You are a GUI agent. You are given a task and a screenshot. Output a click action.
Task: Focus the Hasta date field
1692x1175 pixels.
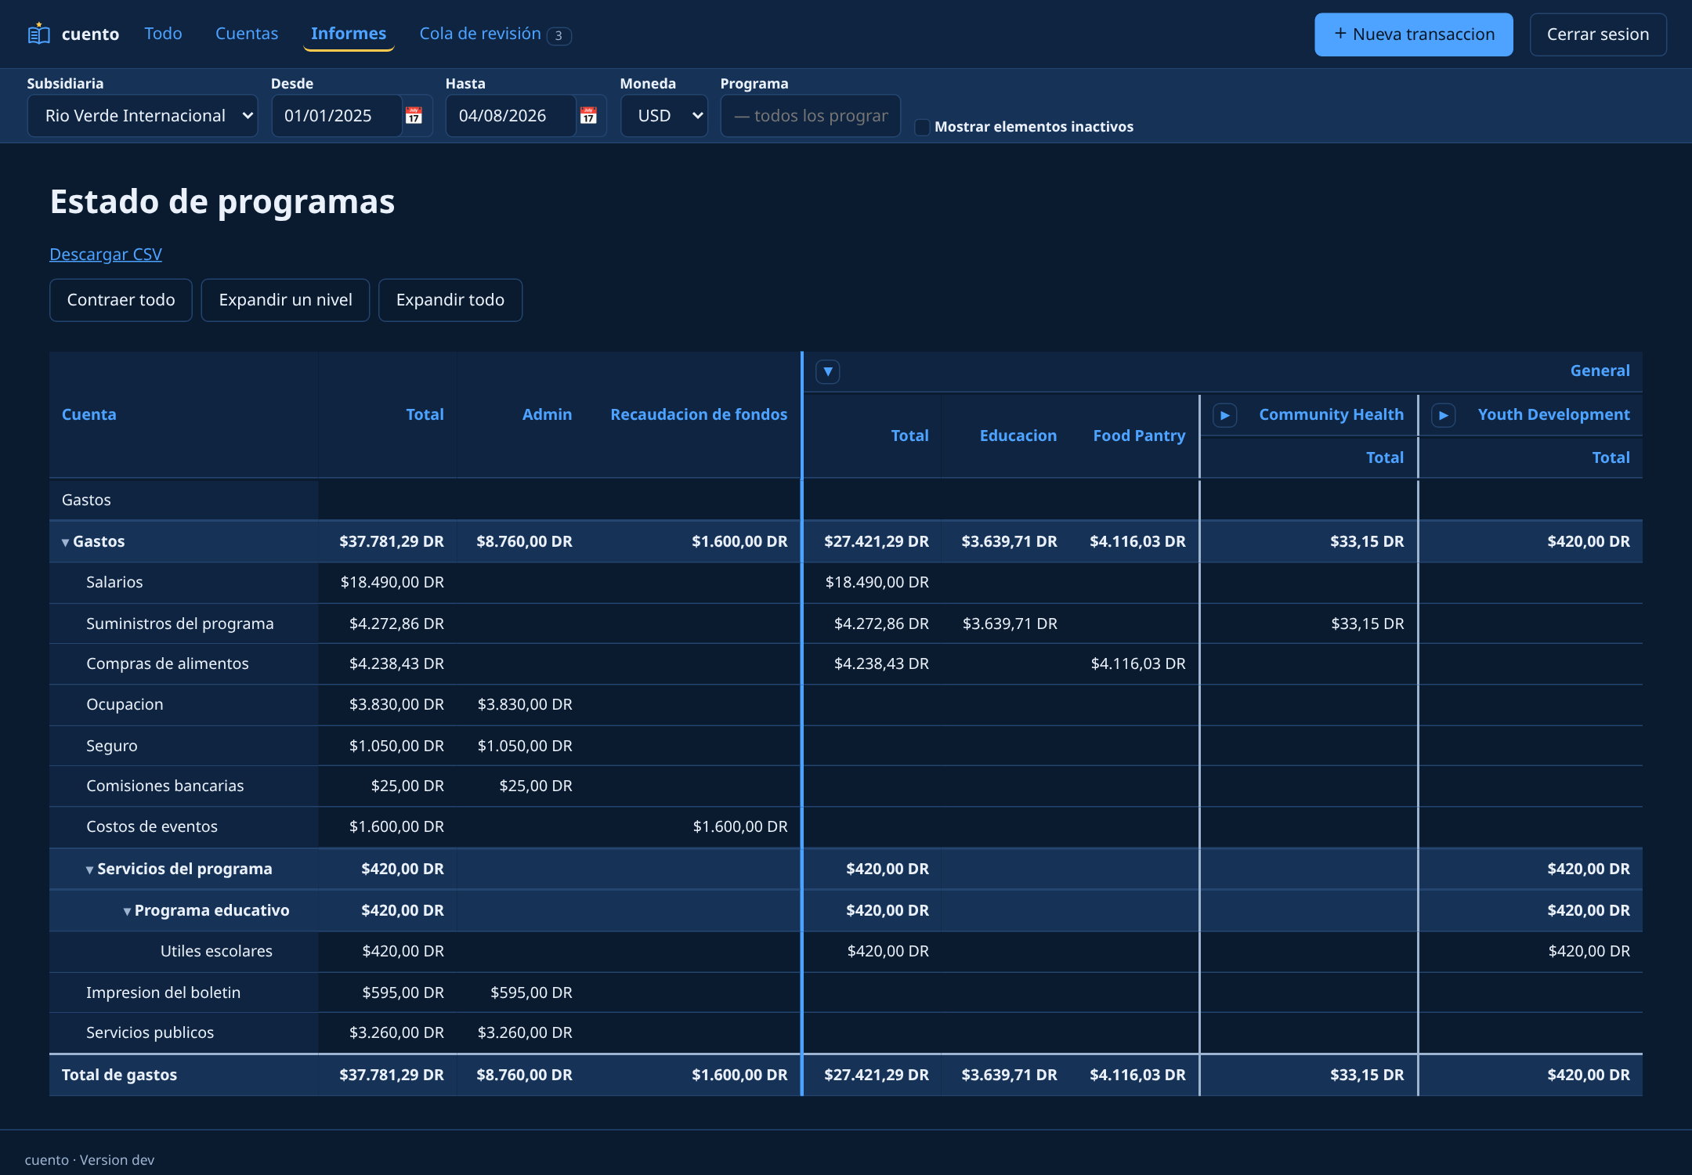[511, 116]
